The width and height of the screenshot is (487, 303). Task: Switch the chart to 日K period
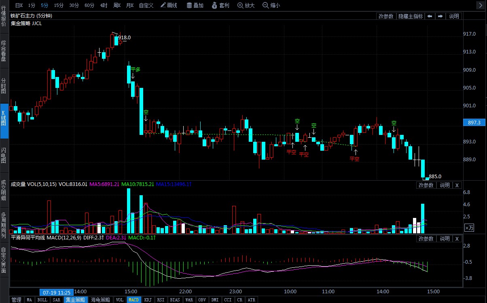tap(19, 5)
